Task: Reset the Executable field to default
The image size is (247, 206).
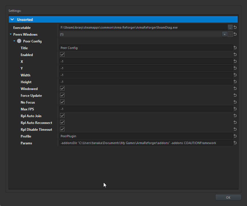Action: [235, 27]
